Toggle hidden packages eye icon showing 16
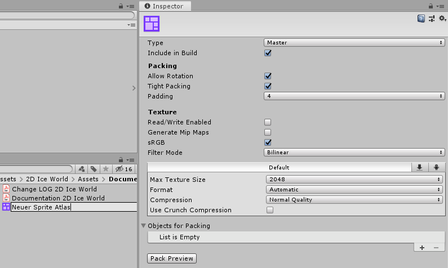Viewport: 448px width, 268px height. point(123,169)
